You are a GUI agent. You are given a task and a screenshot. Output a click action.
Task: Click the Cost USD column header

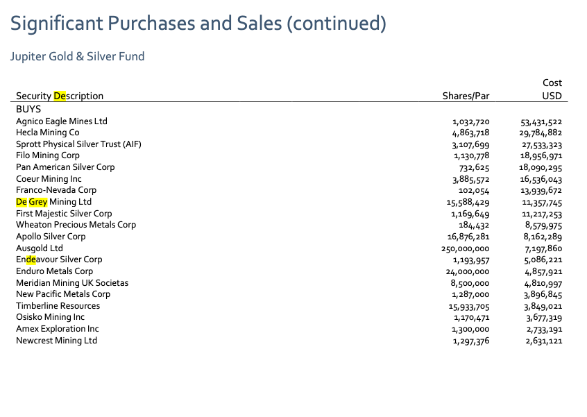552,90
